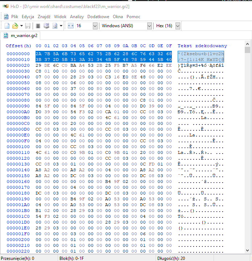Open the Analizy menu
Viewport: 252px width, 261px height.
(77, 17)
